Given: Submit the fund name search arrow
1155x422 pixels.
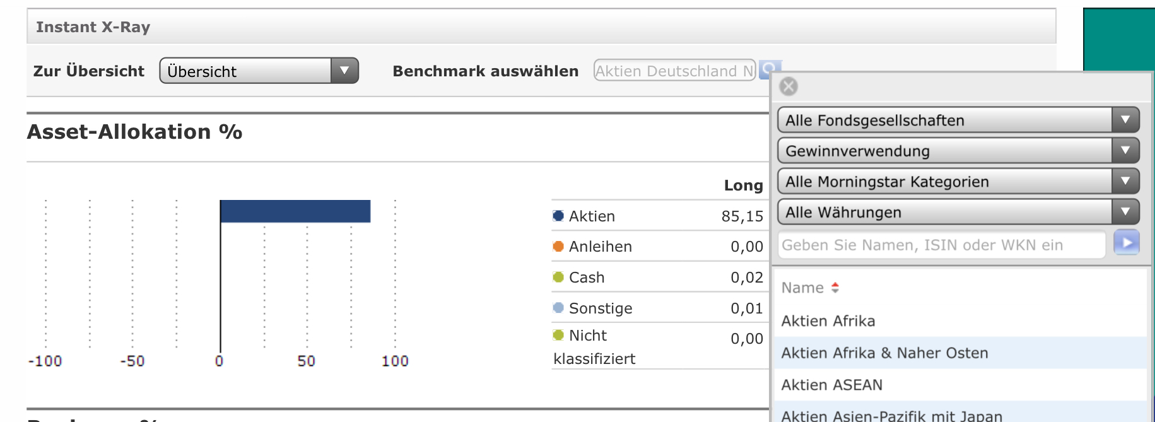Looking at the screenshot, I should pos(1126,243).
